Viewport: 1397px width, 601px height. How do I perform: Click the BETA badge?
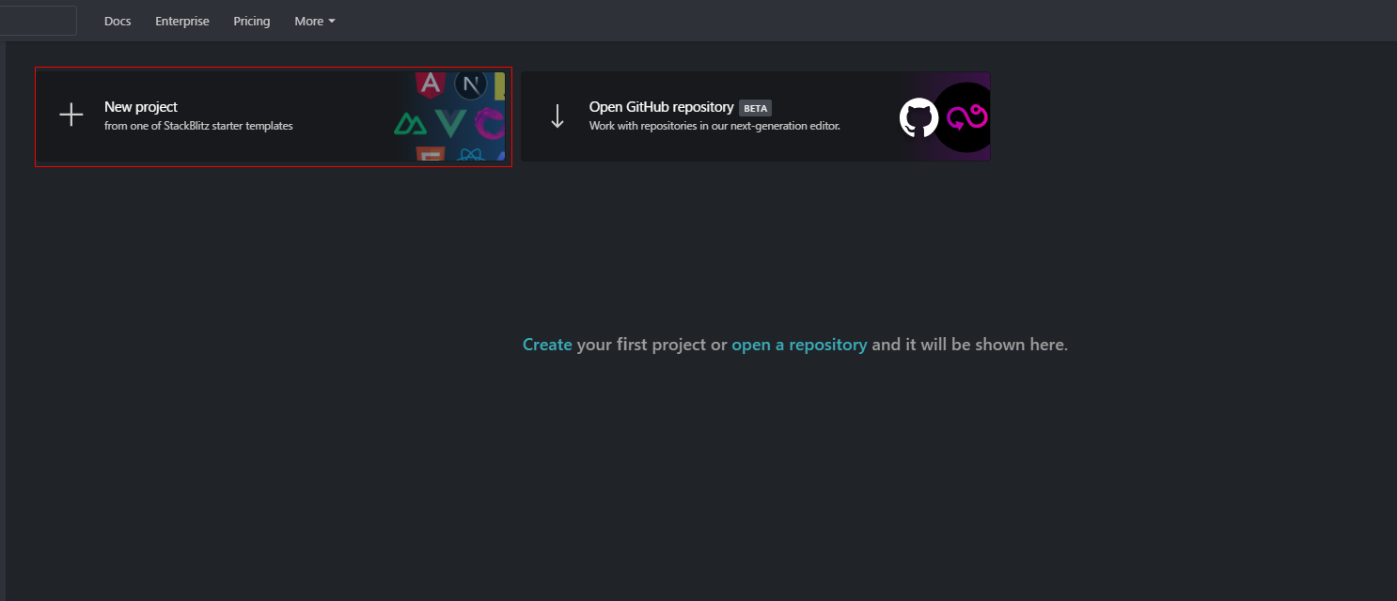pos(756,108)
